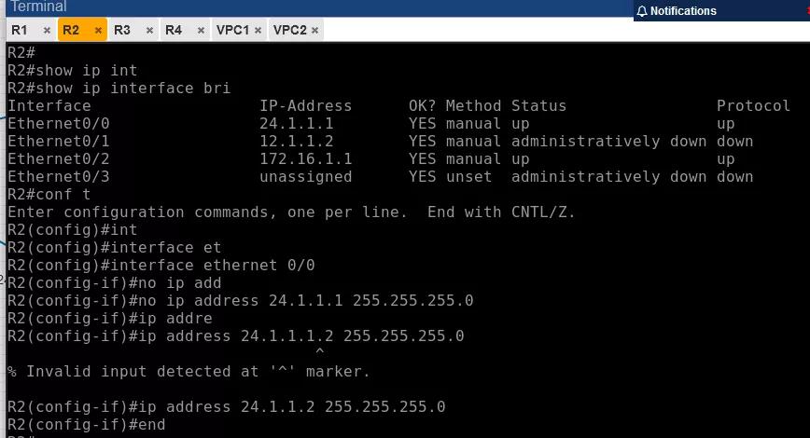This screenshot has width=810, height=438.
Task: Close the active R2 tab
Action: [98, 31]
